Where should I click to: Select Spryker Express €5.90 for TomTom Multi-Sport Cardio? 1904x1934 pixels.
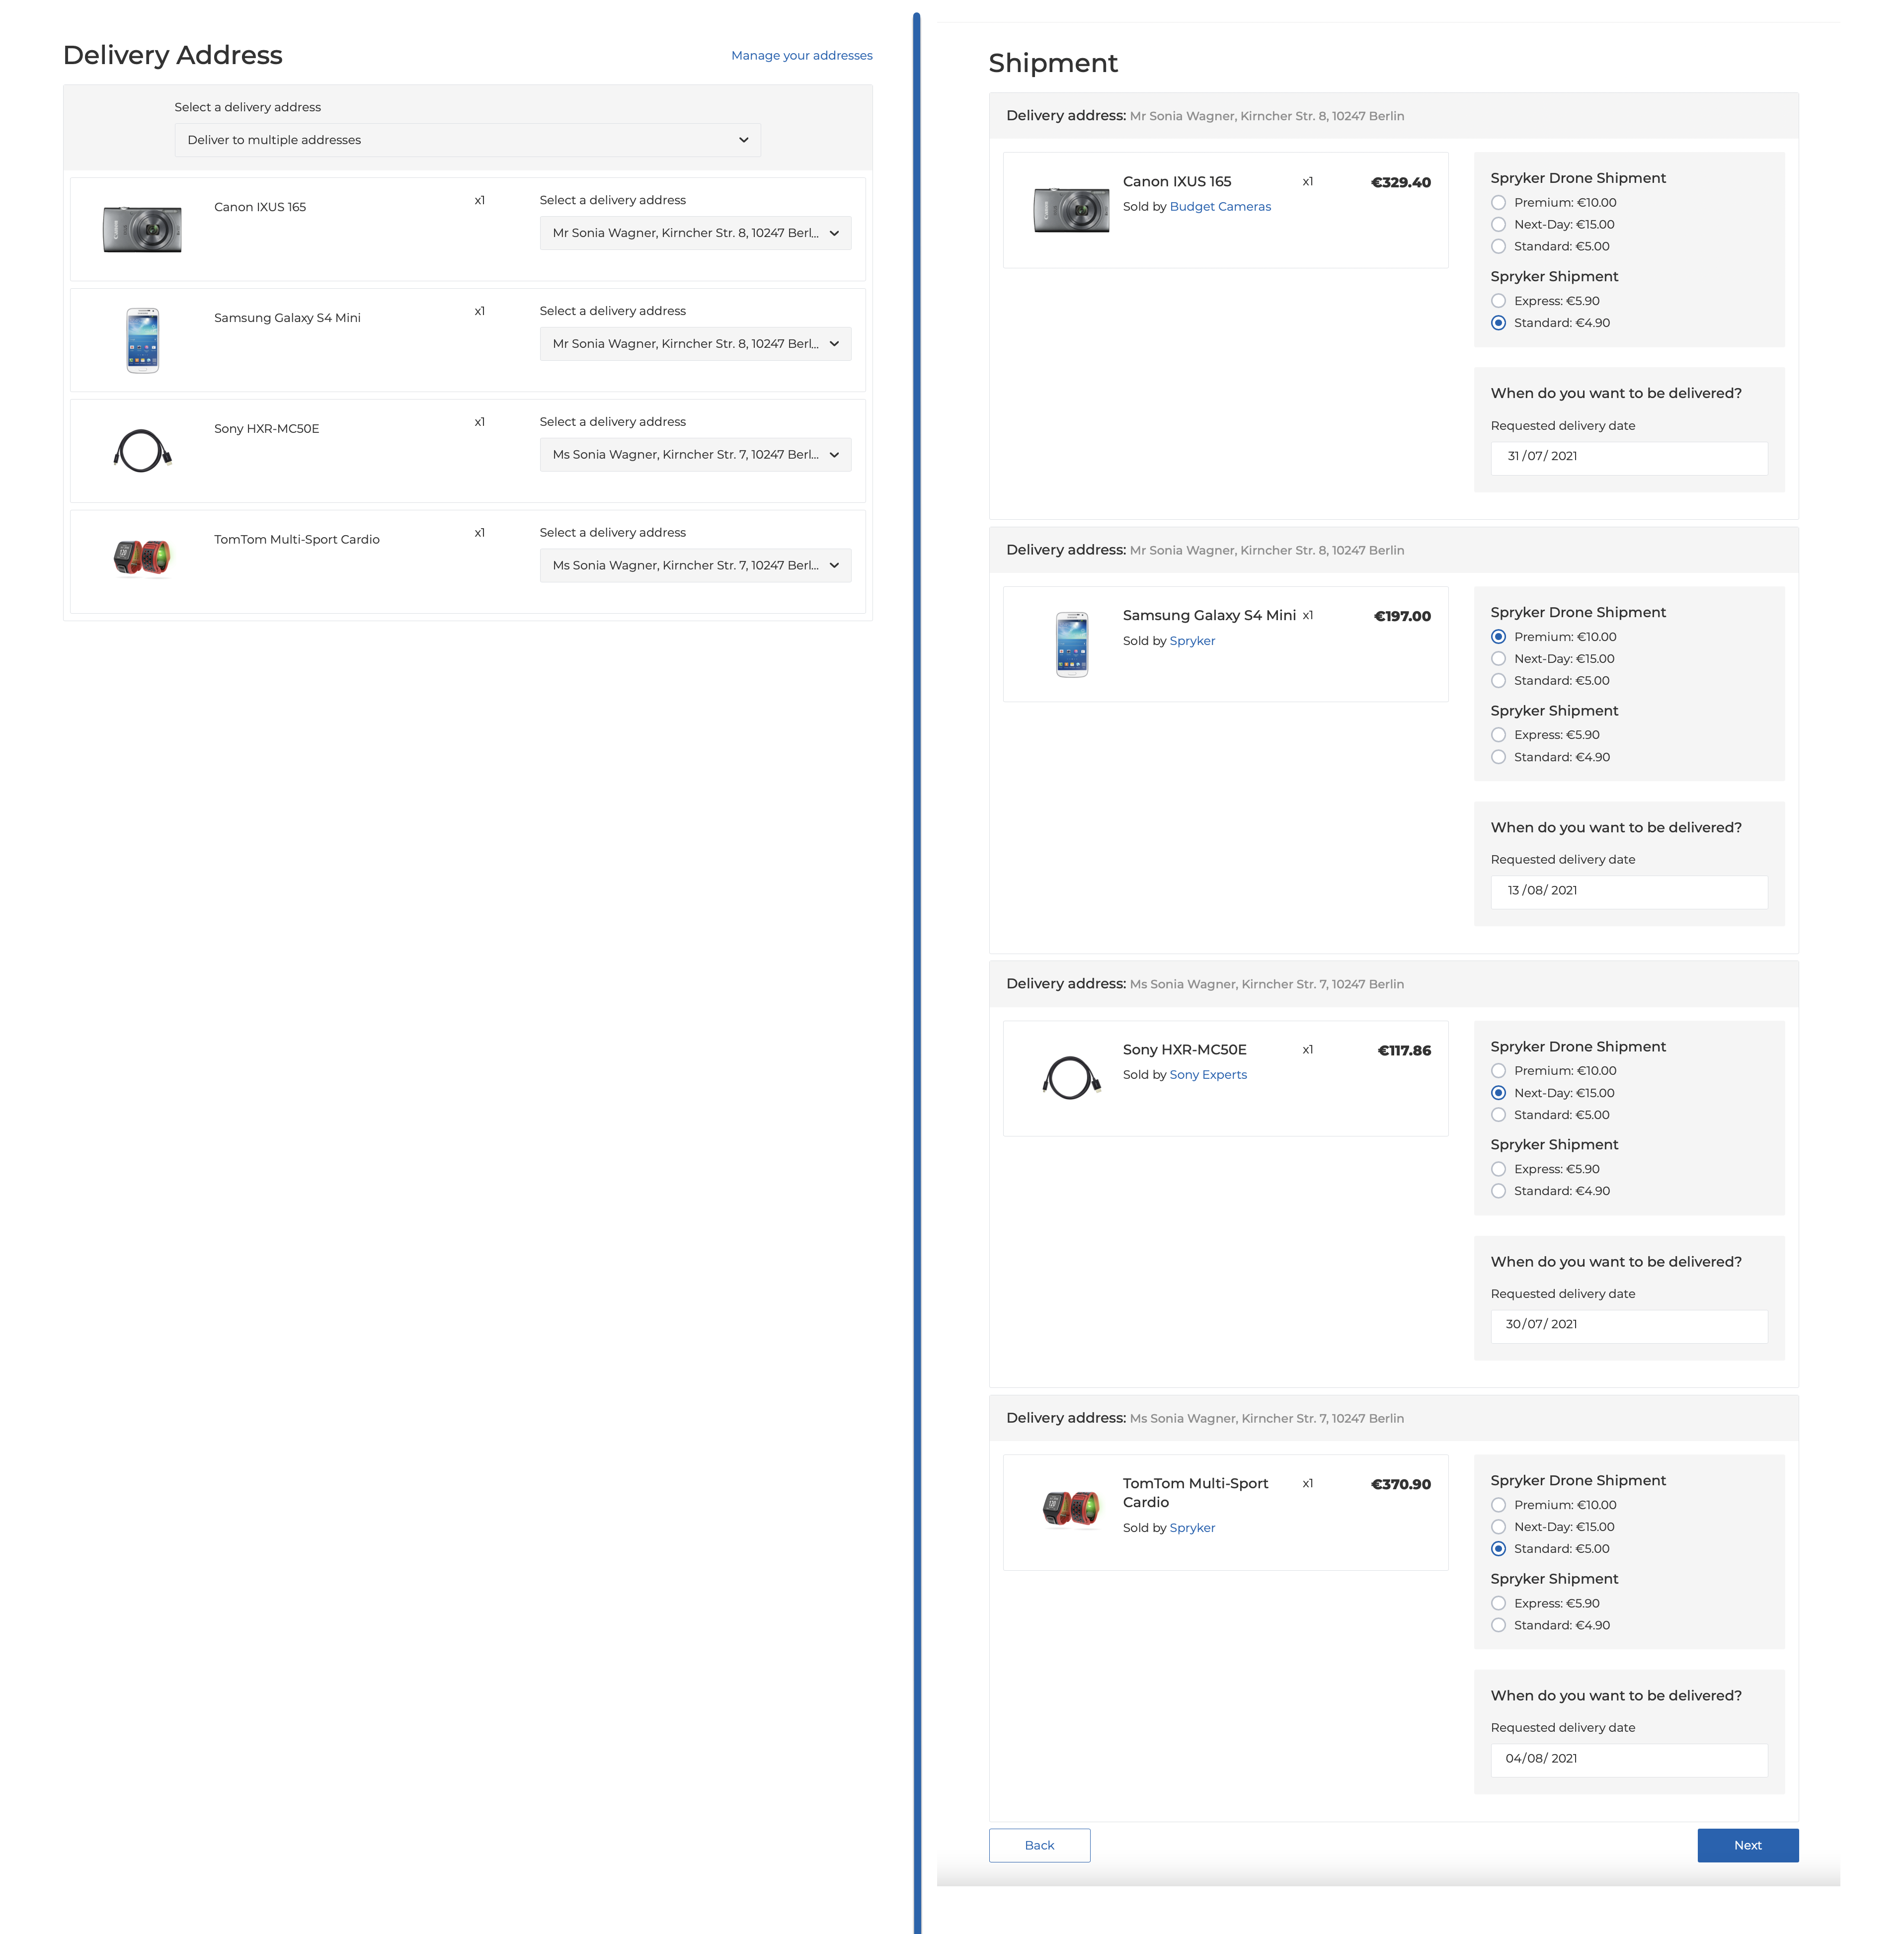pyautogui.click(x=1498, y=1603)
